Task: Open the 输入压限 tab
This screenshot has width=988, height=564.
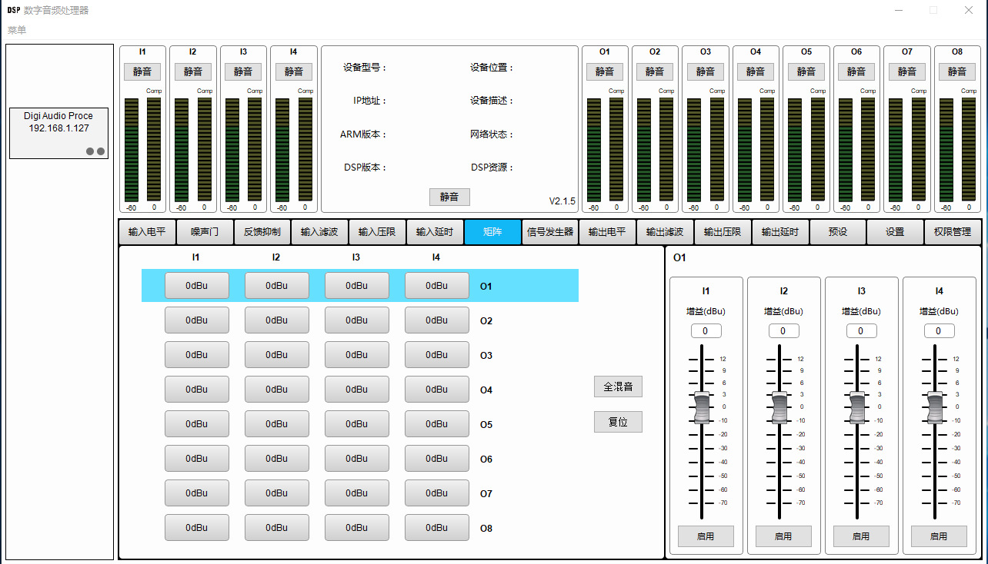Action: [x=377, y=232]
